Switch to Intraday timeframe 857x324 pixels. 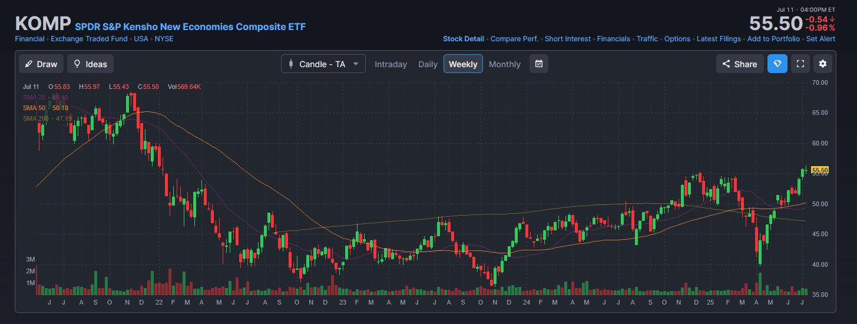[x=391, y=64]
